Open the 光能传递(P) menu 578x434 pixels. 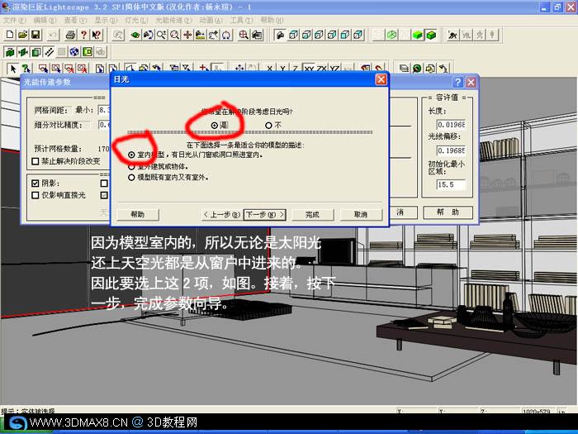click(173, 21)
